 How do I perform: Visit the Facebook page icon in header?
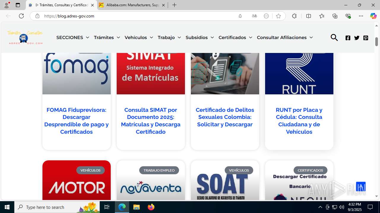click(x=348, y=38)
